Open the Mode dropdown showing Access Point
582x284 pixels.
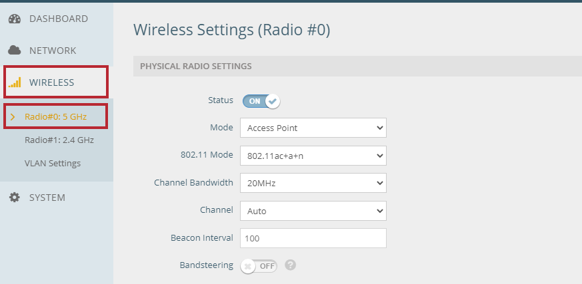(x=313, y=128)
